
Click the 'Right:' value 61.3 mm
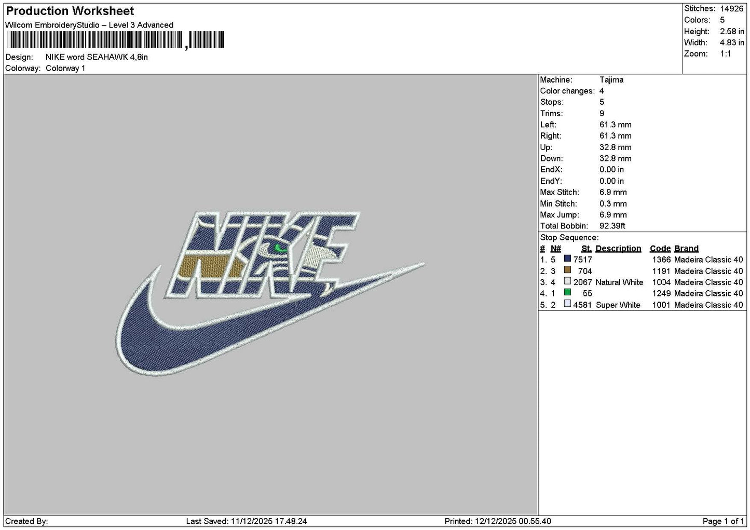coord(616,136)
